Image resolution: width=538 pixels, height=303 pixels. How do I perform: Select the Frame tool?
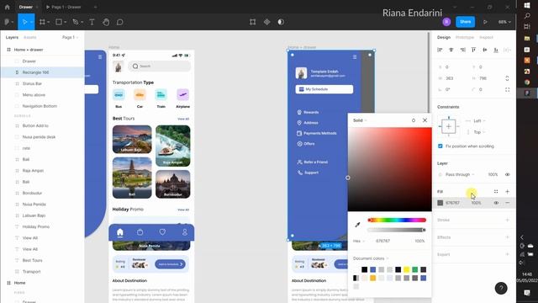click(42, 22)
